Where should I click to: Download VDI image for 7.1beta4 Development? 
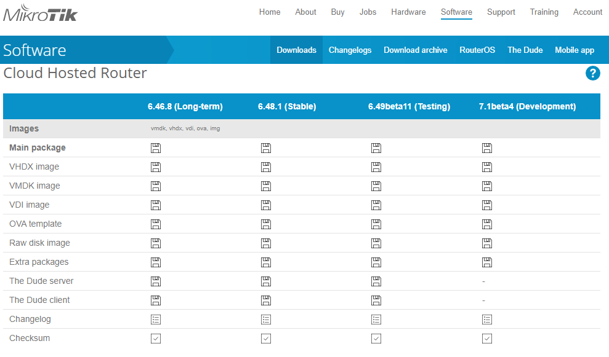coord(487,205)
